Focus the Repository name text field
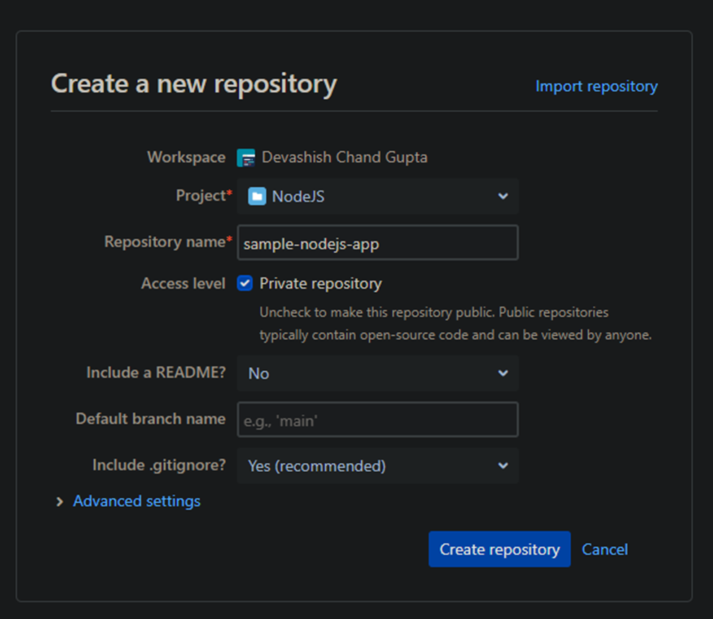The image size is (713, 619). [377, 243]
